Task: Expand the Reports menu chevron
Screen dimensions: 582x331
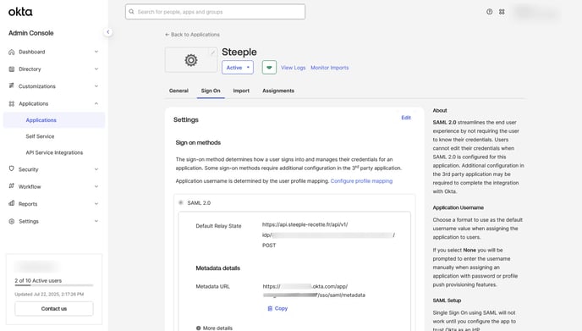Action: tap(96, 203)
